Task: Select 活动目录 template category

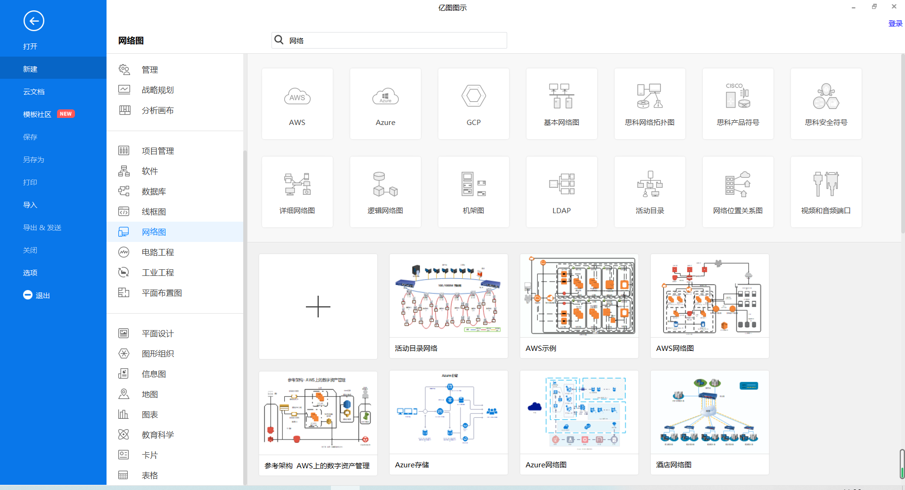Action: tap(650, 192)
